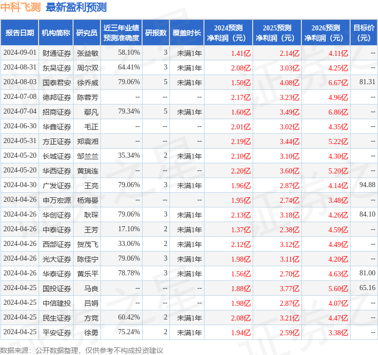Image resolution: width=378 pixels, height=355 pixels.
Task: Click analyst name 贺茂飞
Action: 87,244
